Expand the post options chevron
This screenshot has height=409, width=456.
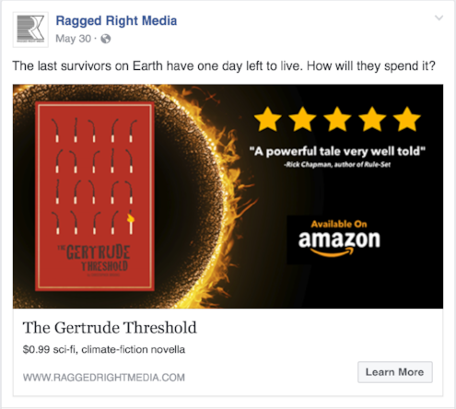point(439,18)
